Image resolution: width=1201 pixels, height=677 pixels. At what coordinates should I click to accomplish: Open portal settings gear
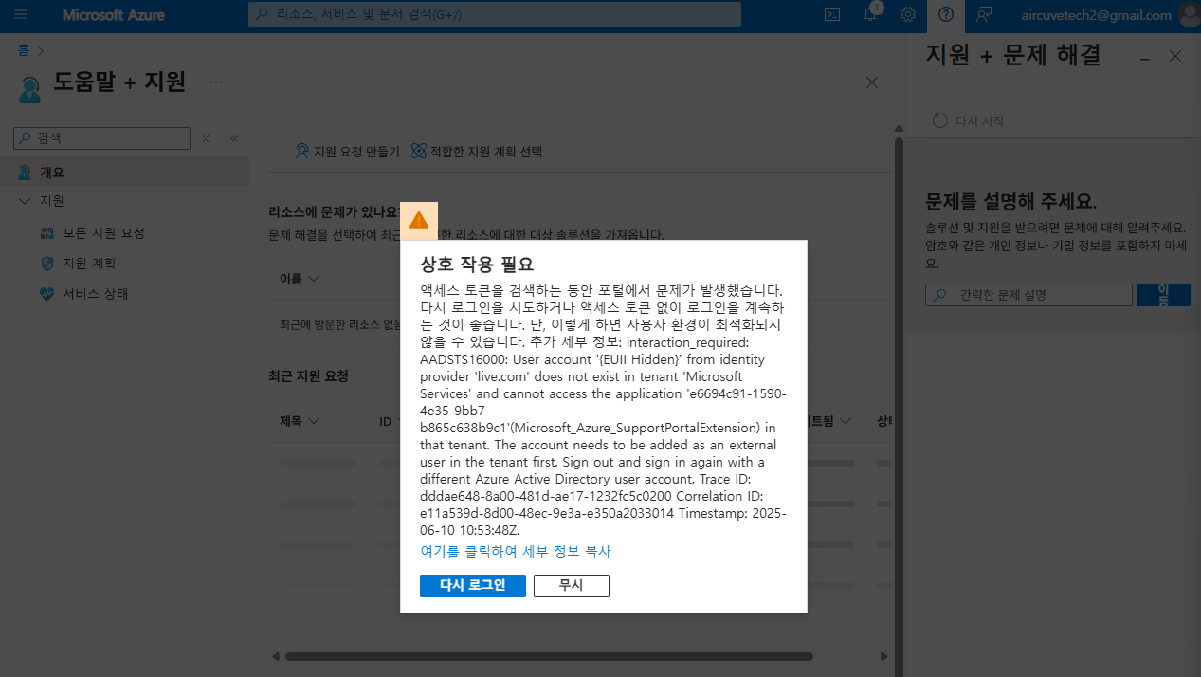pyautogui.click(x=907, y=15)
